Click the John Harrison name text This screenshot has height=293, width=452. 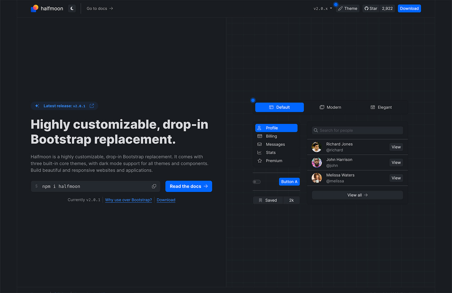coord(339,159)
